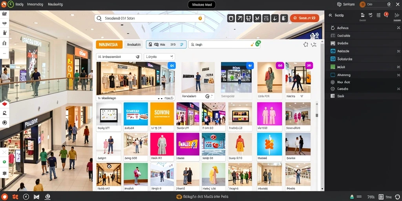Image resolution: width=402 pixels, height=201 pixels.
Task: Open the grid view icon in bottom right
Action: 381,197
